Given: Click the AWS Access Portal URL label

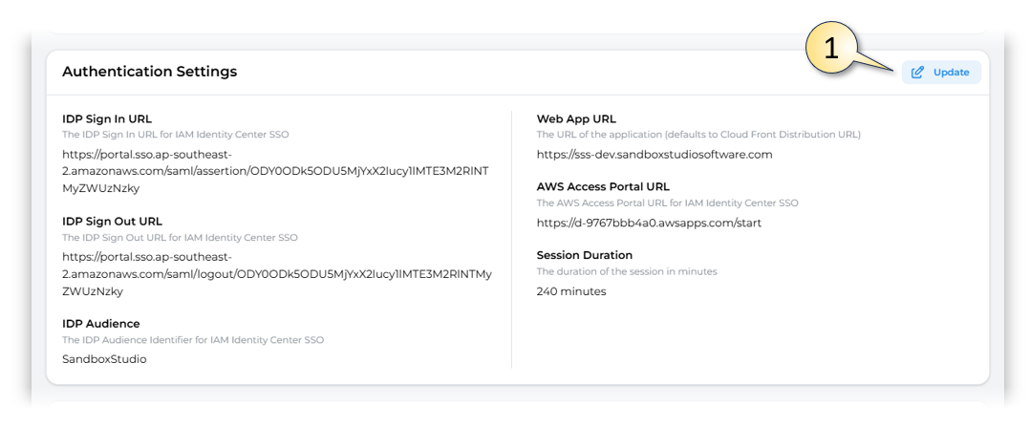Looking at the screenshot, I should (x=603, y=187).
